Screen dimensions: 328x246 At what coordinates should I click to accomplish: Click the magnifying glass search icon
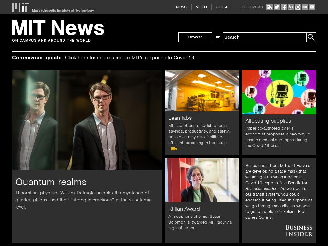311,37
